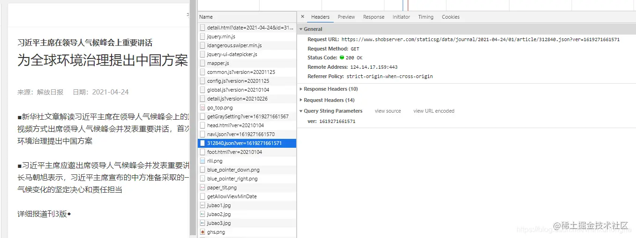
Task: Click the source label 来源：解放日报
Action: 40,92
